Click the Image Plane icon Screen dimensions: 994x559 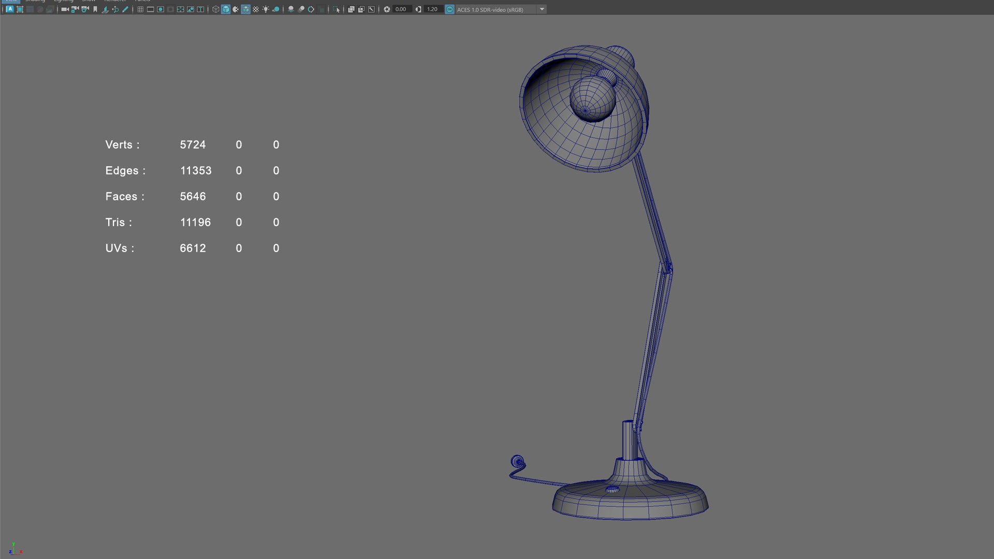click(105, 9)
